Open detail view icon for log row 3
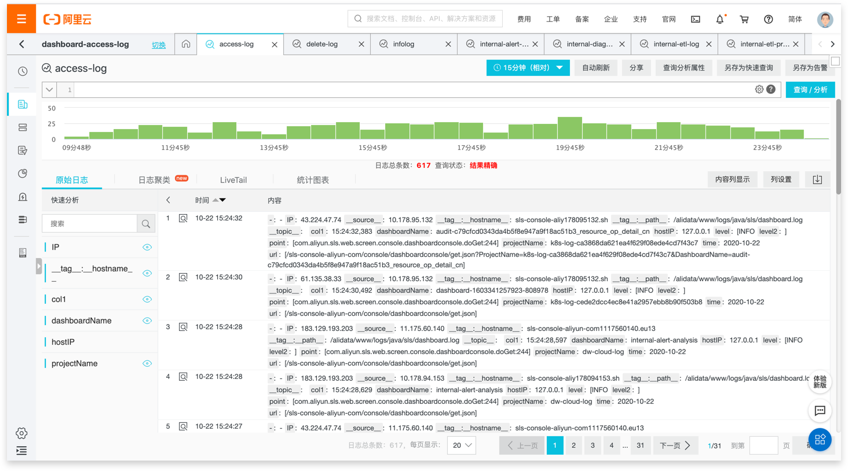Screen dimensions: 848x471 coord(183,327)
